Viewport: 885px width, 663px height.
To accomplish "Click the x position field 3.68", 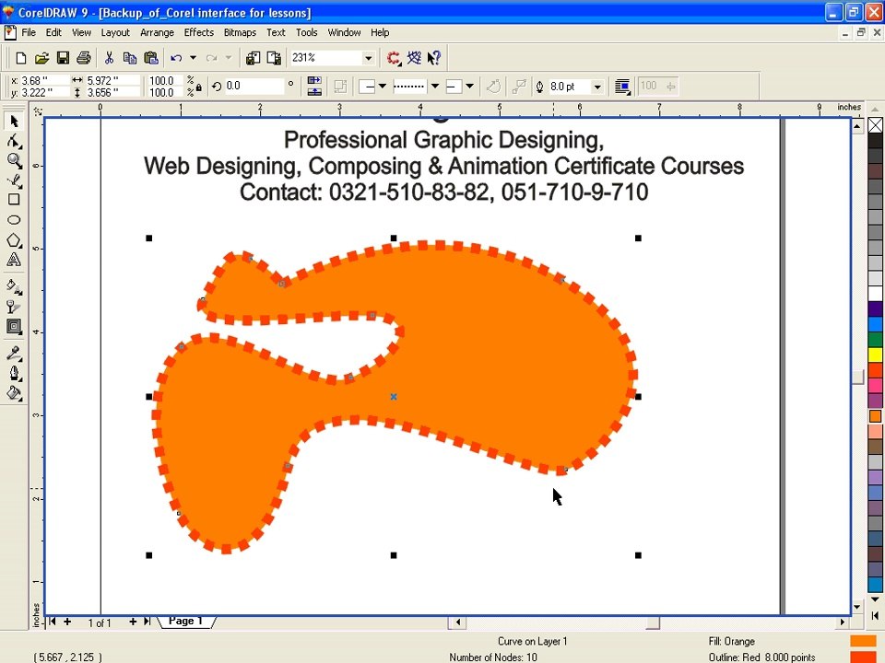I will [x=44, y=81].
